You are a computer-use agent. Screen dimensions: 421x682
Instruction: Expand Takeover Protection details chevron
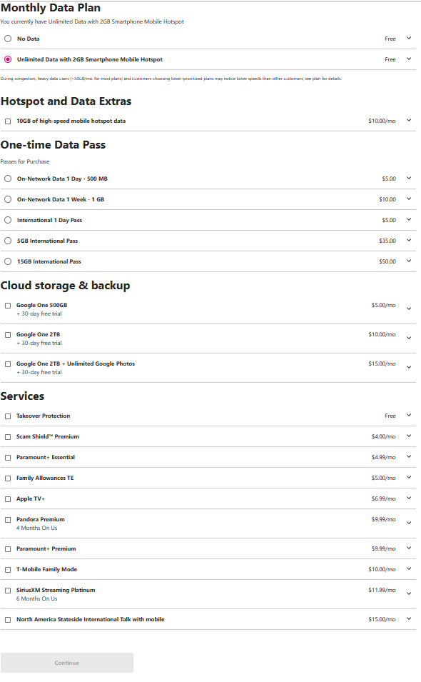coord(409,416)
